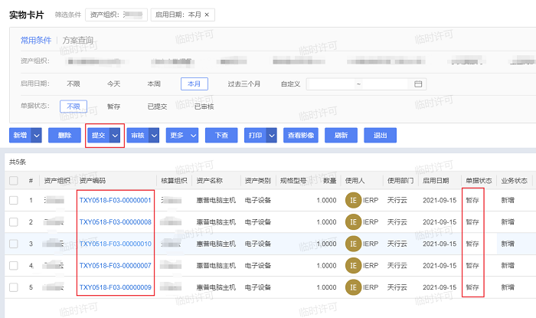Expand the 提交 button dropdown arrow
This screenshot has width=536, height=318.
115,135
